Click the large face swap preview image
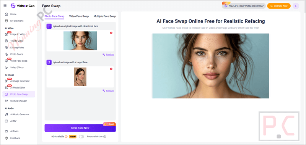Viewport: 306px width, 145px height. (x=211, y=66)
